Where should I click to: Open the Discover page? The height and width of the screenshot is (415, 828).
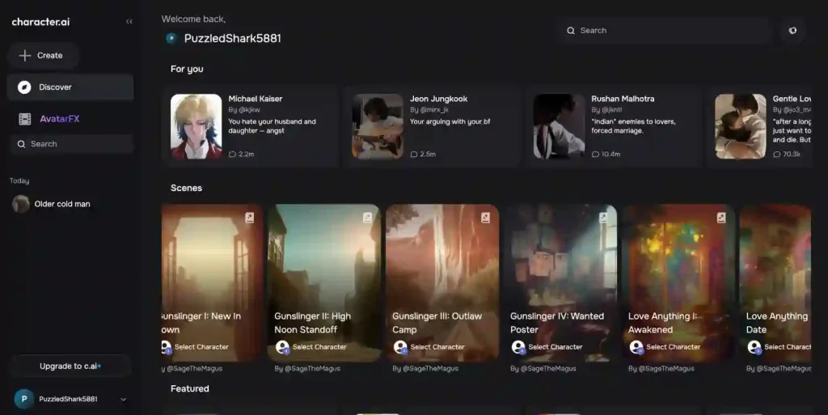point(70,87)
